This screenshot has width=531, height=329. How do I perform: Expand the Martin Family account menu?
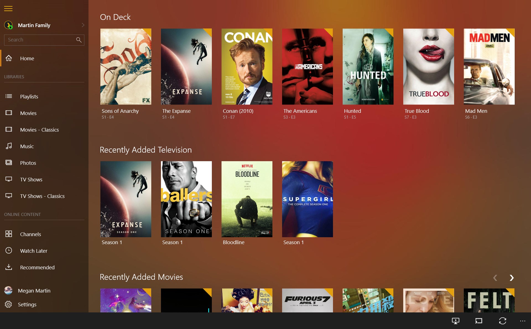coord(83,25)
